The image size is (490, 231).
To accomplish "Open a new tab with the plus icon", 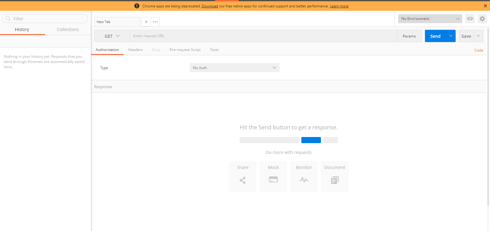I will point(146,22).
